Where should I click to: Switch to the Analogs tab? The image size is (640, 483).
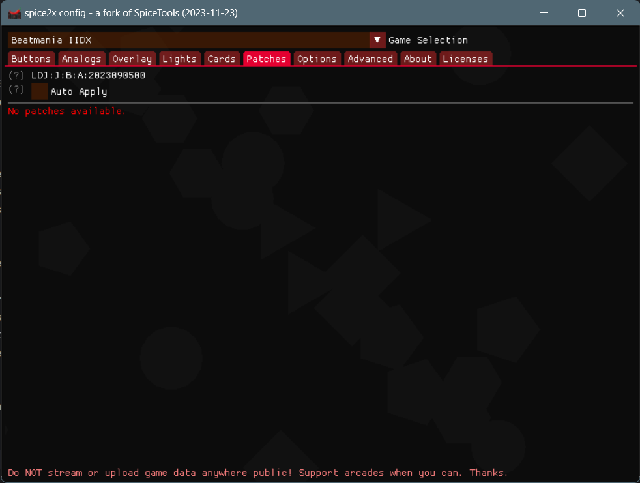coord(81,59)
